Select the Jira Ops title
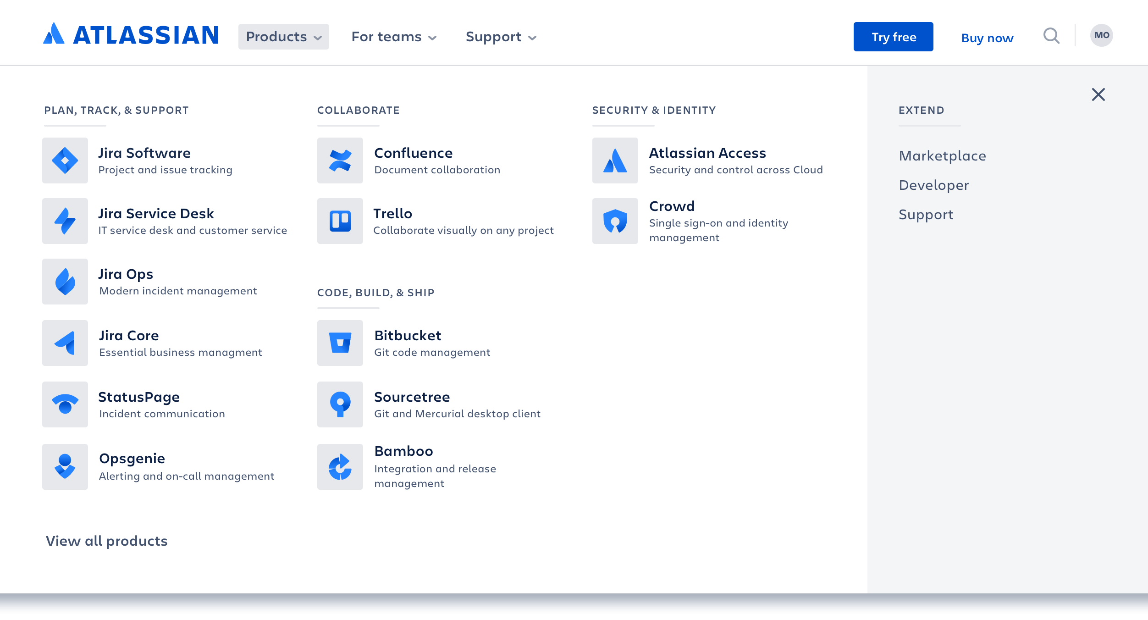The image size is (1148, 620). point(126,274)
